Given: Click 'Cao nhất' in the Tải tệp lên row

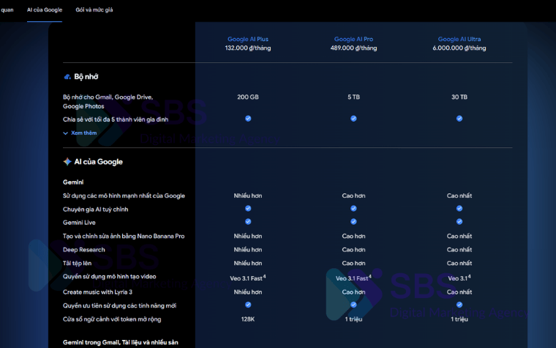Looking at the screenshot, I should pyautogui.click(x=459, y=263).
